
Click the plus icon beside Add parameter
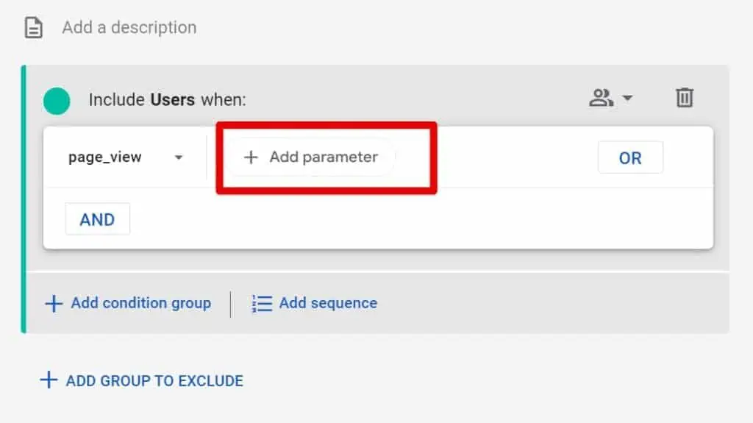click(x=251, y=157)
